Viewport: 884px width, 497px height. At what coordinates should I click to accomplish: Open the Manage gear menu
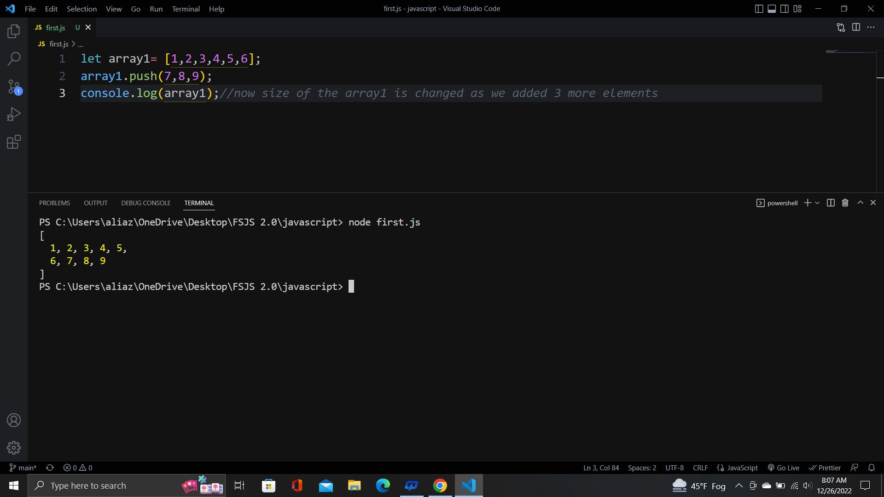[14, 447]
